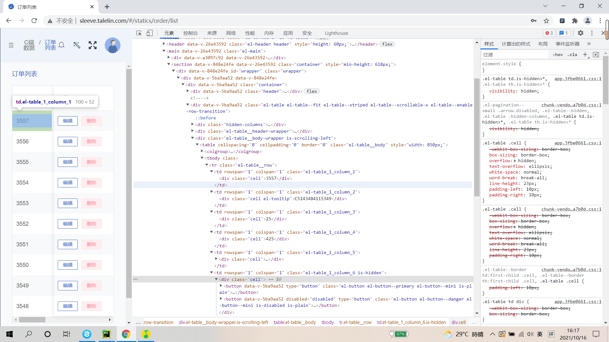Click the red errors counter badge
This screenshot has height=342, width=609.
pyautogui.click(x=549, y=33)
